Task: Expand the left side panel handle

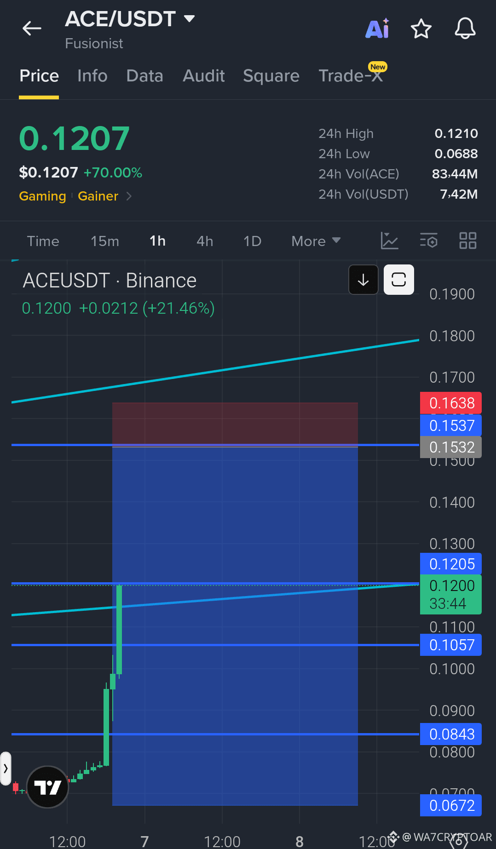Action: (x=6, y=769)
